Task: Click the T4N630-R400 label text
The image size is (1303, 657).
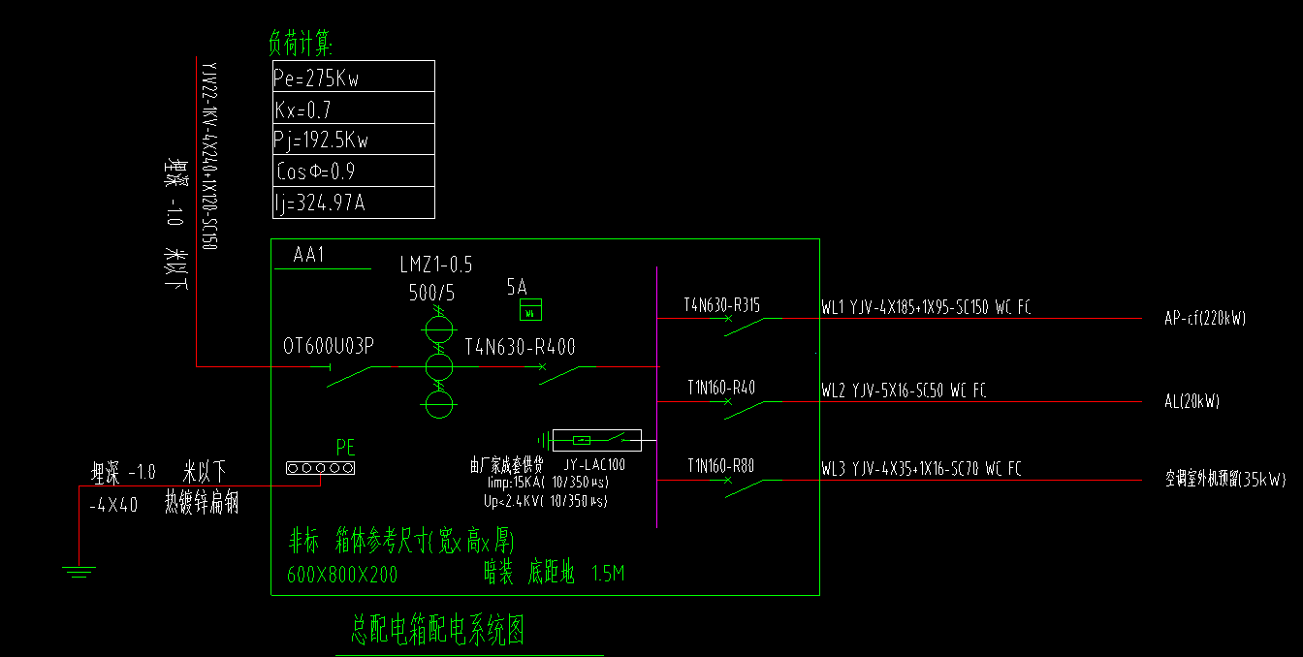Action: (521, 346)
